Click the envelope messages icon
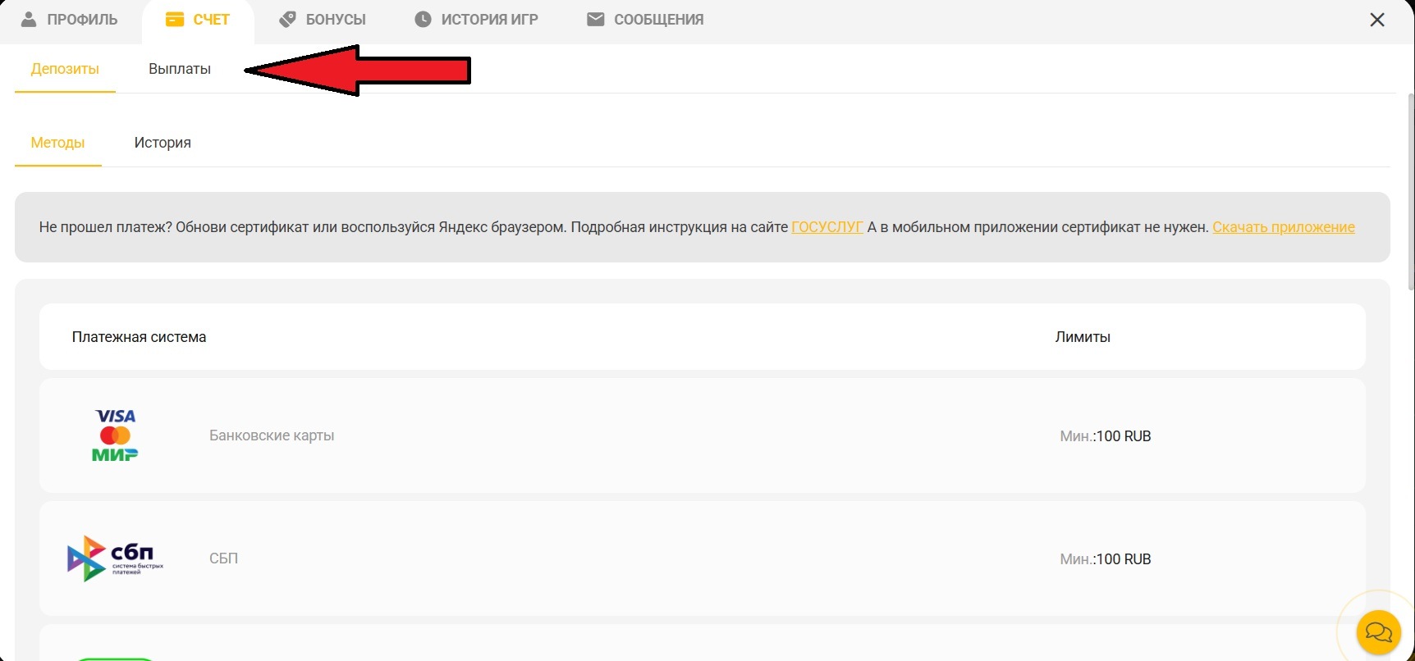Viewport: 1415px width, 661px height. (x=596, y=19)
